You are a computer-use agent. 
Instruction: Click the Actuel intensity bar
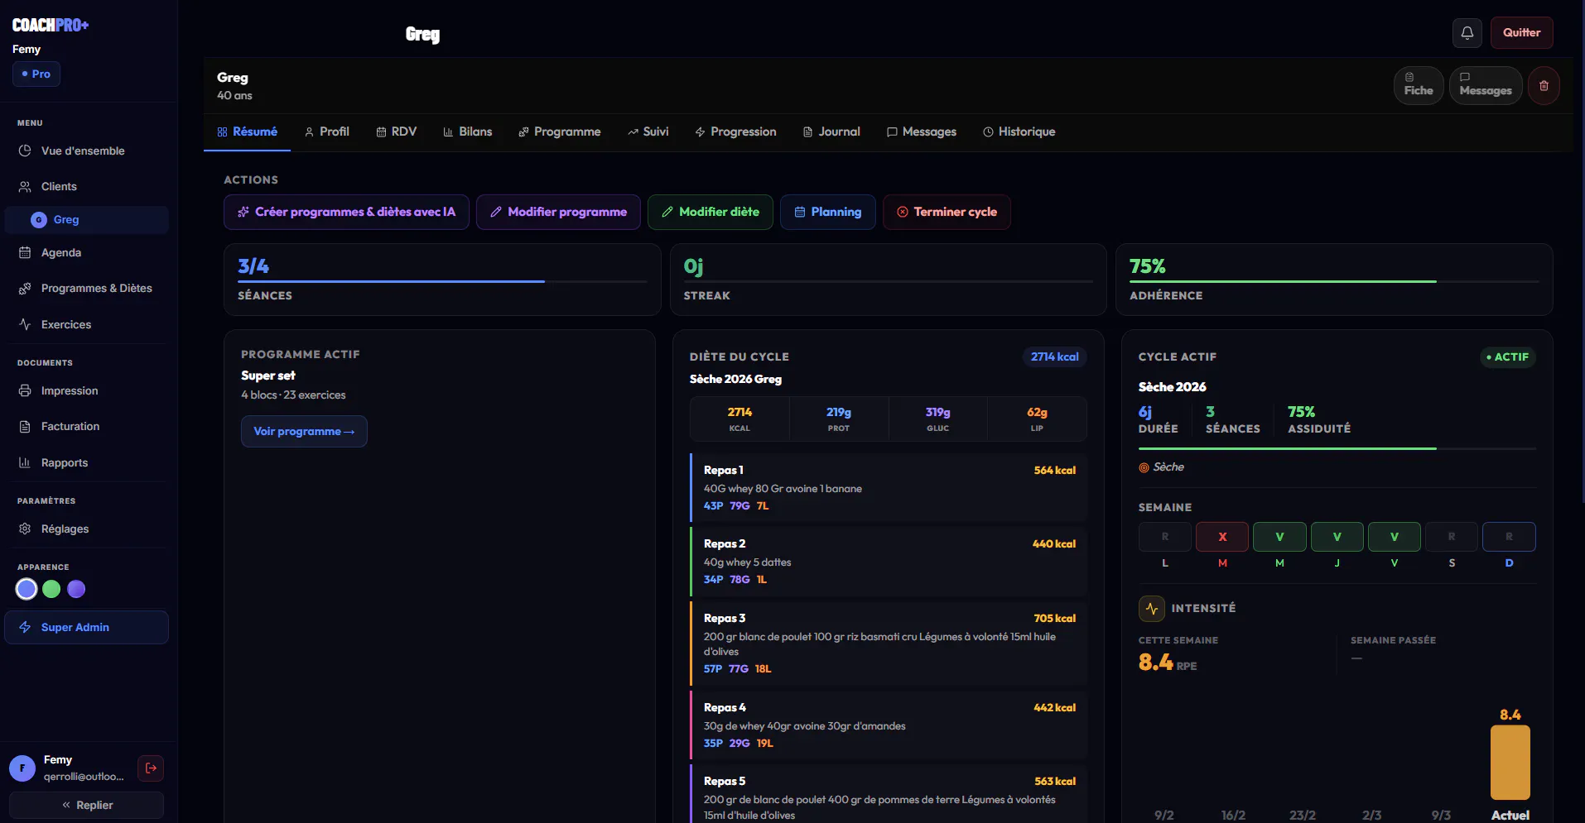click(x=1510, y=762)
